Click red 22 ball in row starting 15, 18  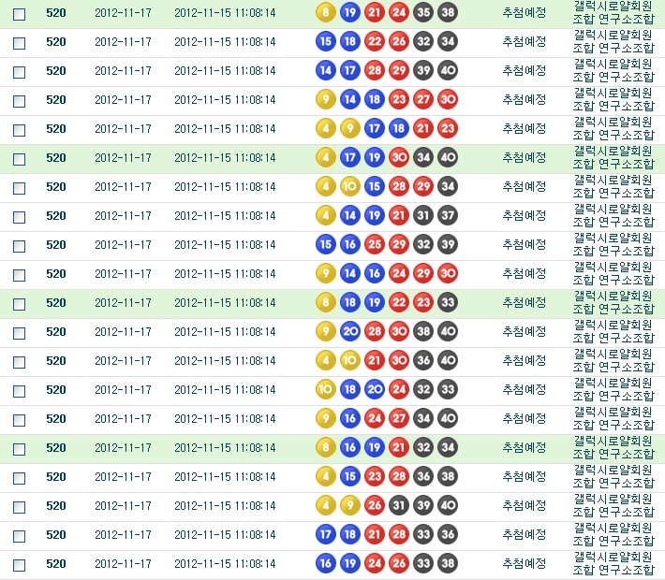[375, 41]
